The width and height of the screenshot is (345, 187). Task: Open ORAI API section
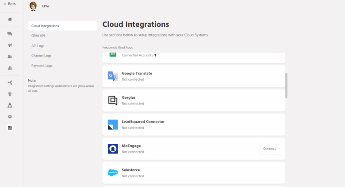(38, 36)
